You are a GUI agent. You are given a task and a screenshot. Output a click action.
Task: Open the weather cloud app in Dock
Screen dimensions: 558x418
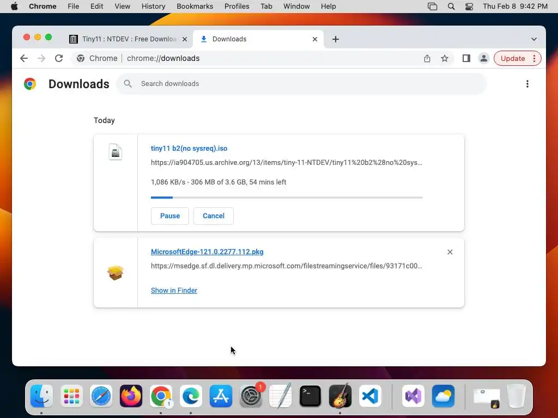[x=443, y=396]
